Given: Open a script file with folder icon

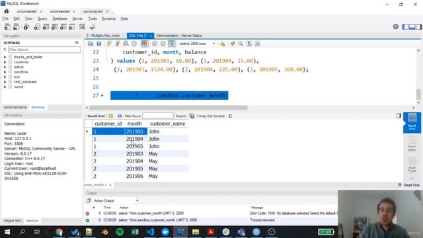Looking at the screenshot, I should 91,44.
